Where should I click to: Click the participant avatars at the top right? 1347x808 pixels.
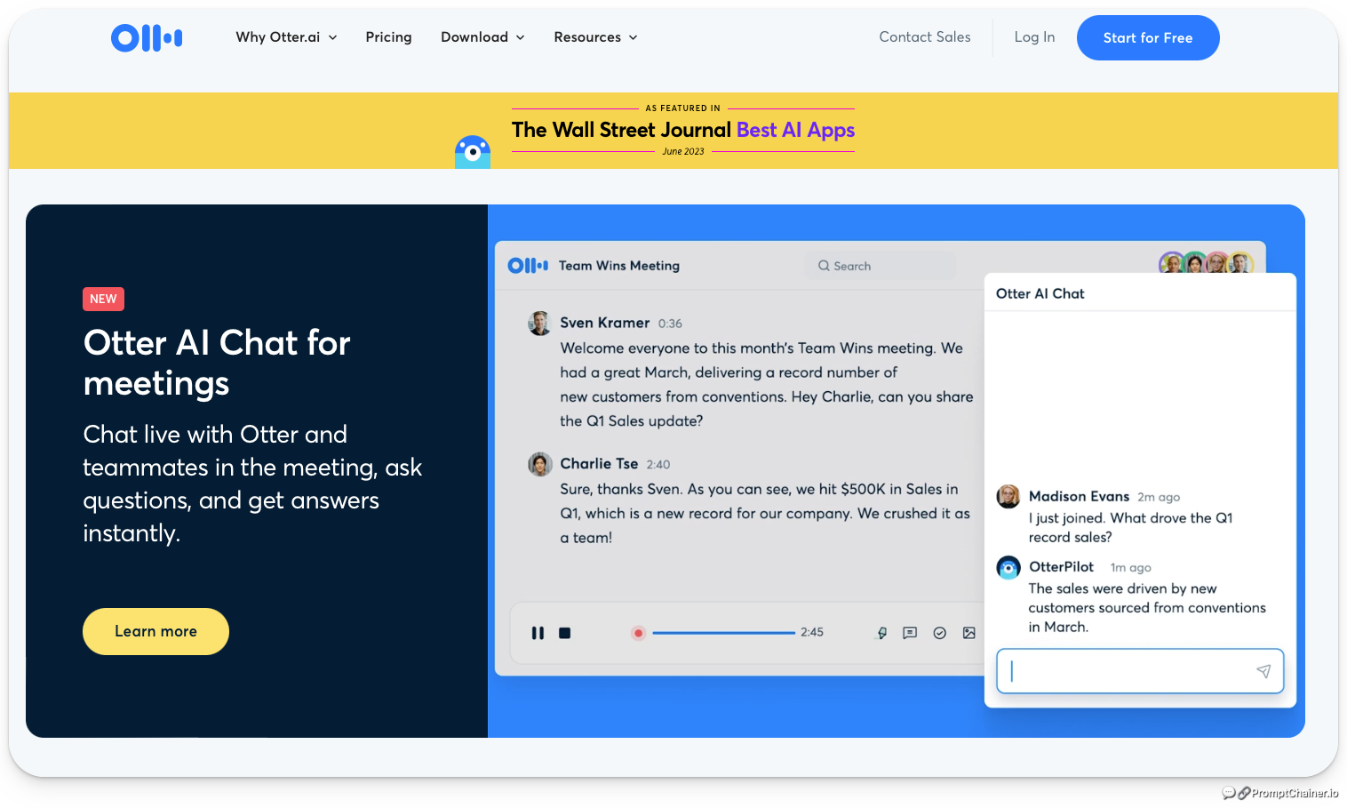1206,263
